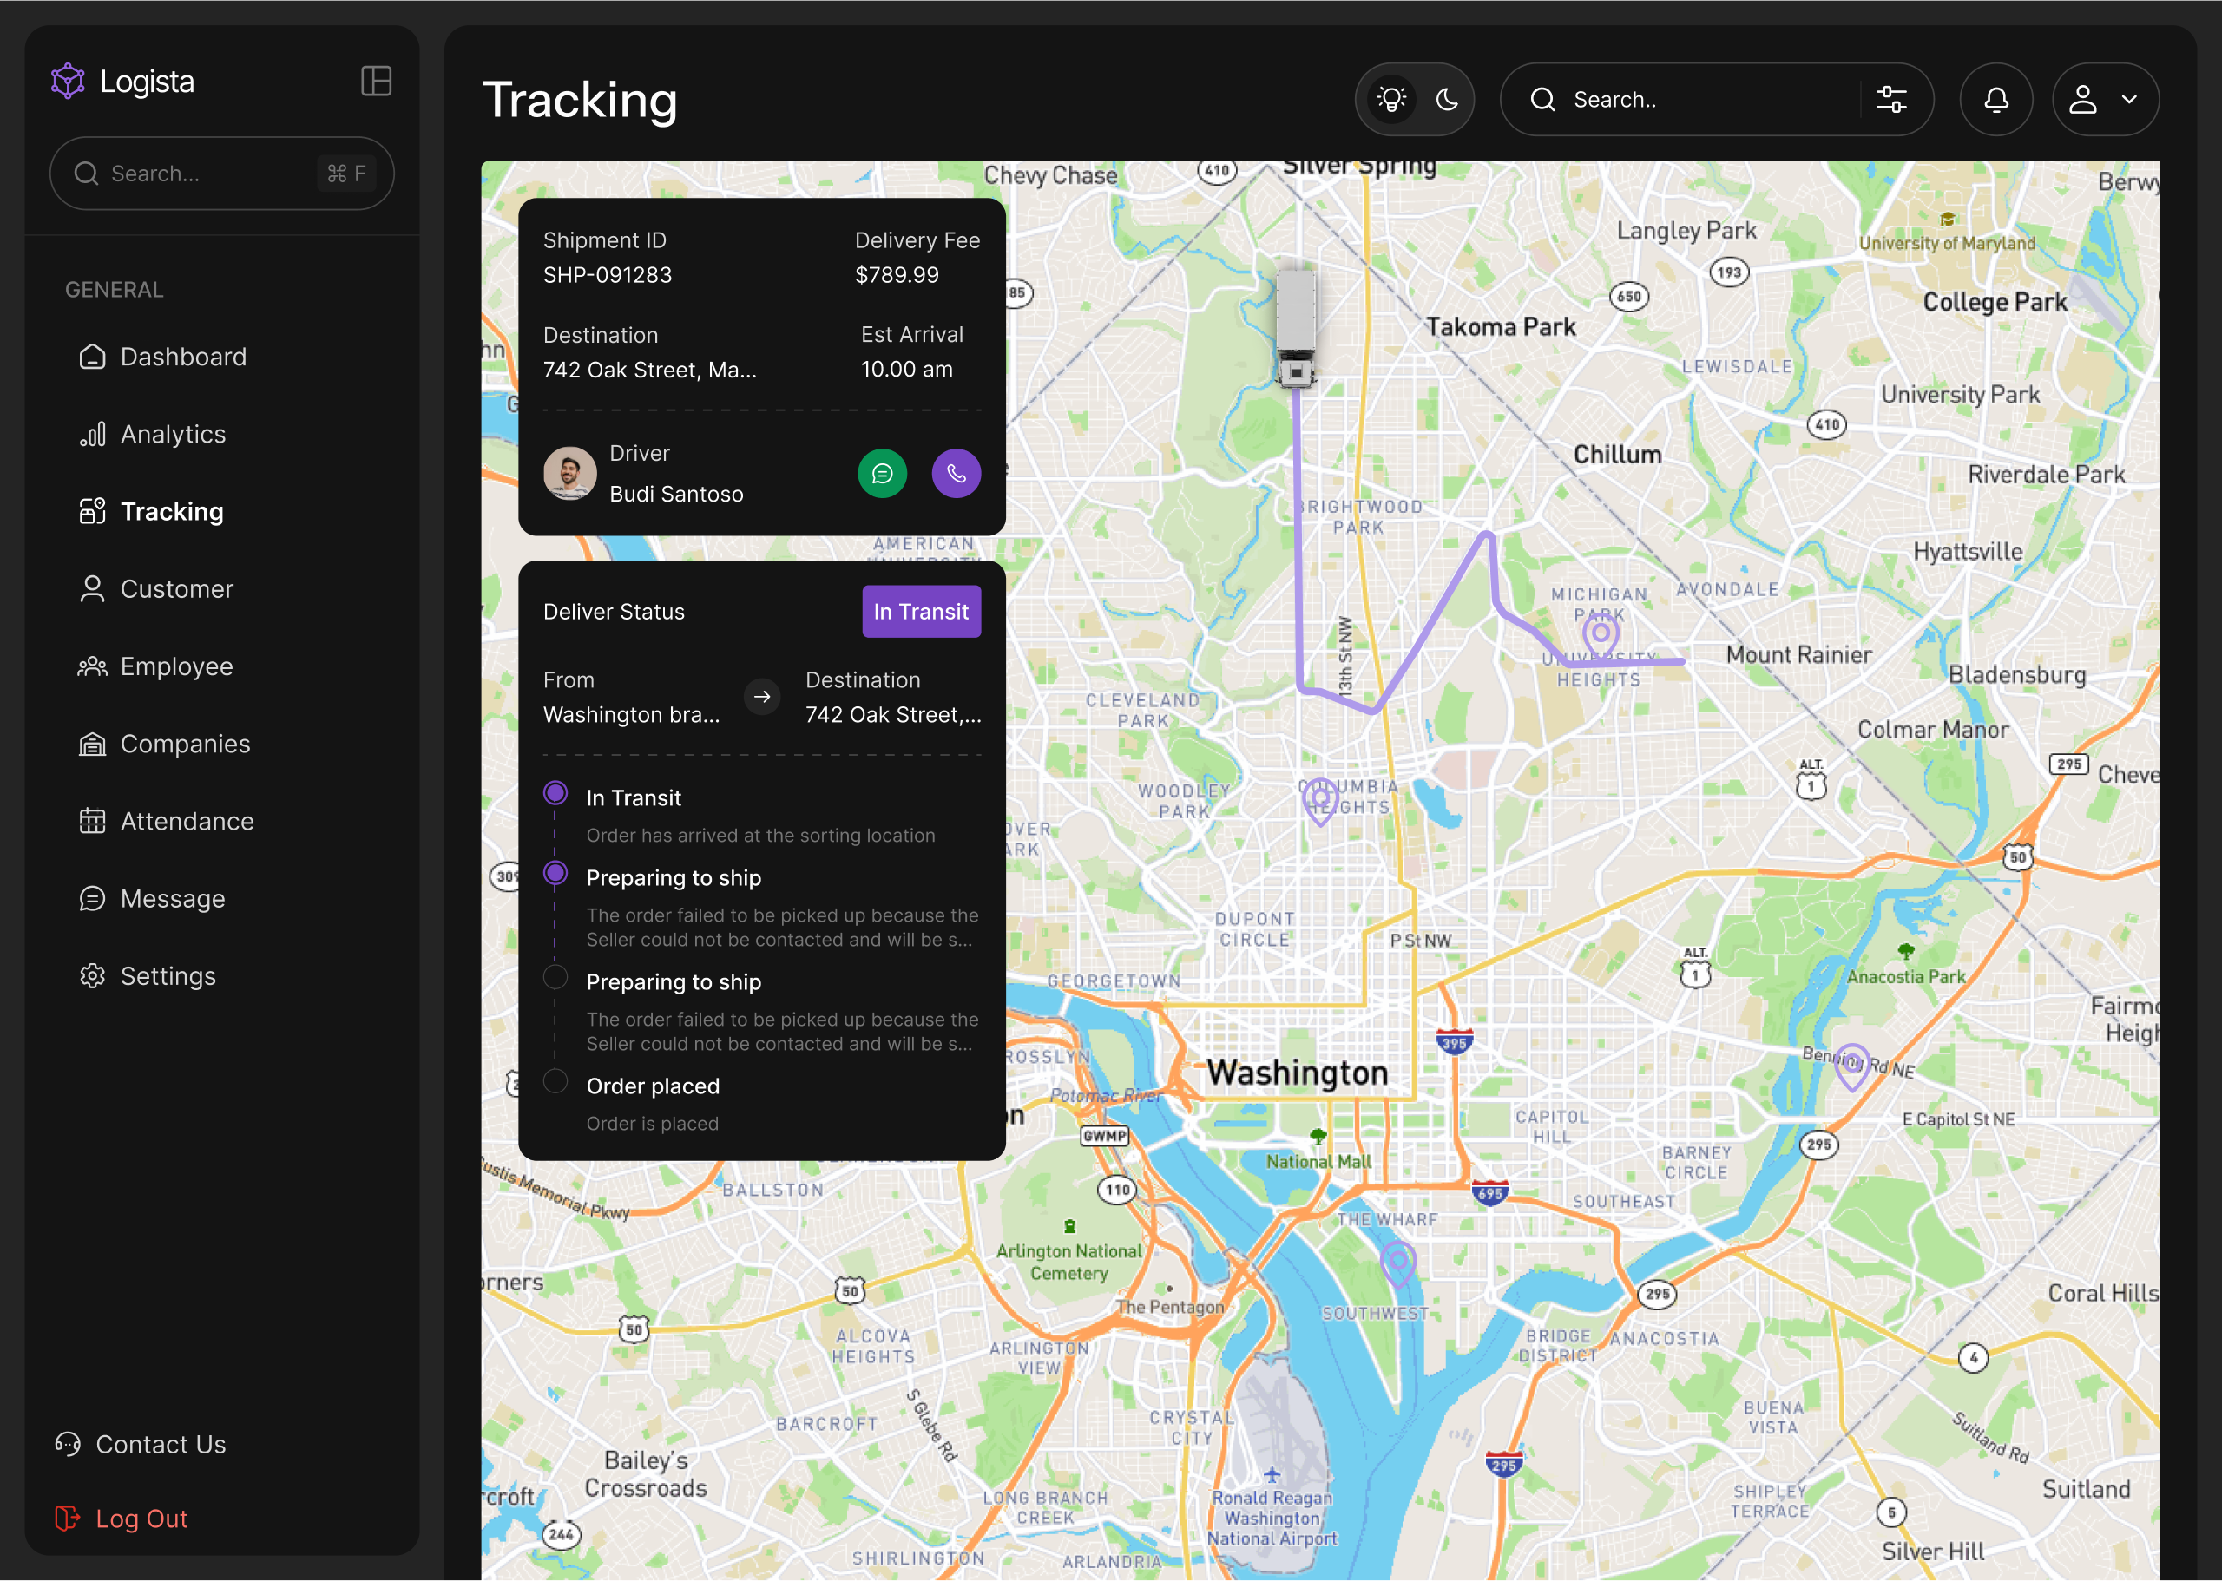2222x1581 pixels.
Task: Click the Tracking page heading
Action: click(581, 101)
